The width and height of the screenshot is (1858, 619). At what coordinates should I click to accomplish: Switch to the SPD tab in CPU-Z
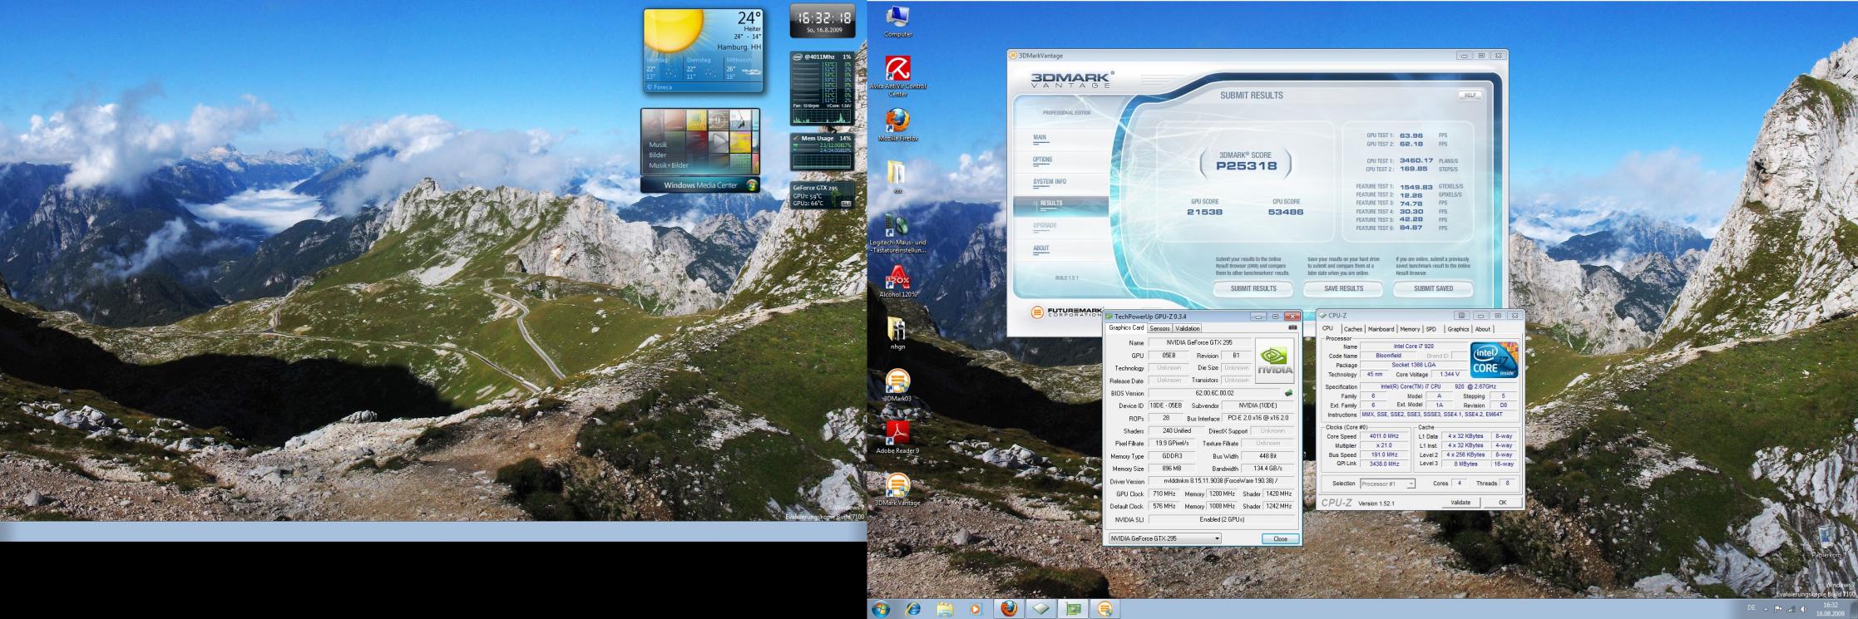coord(1431,329)
